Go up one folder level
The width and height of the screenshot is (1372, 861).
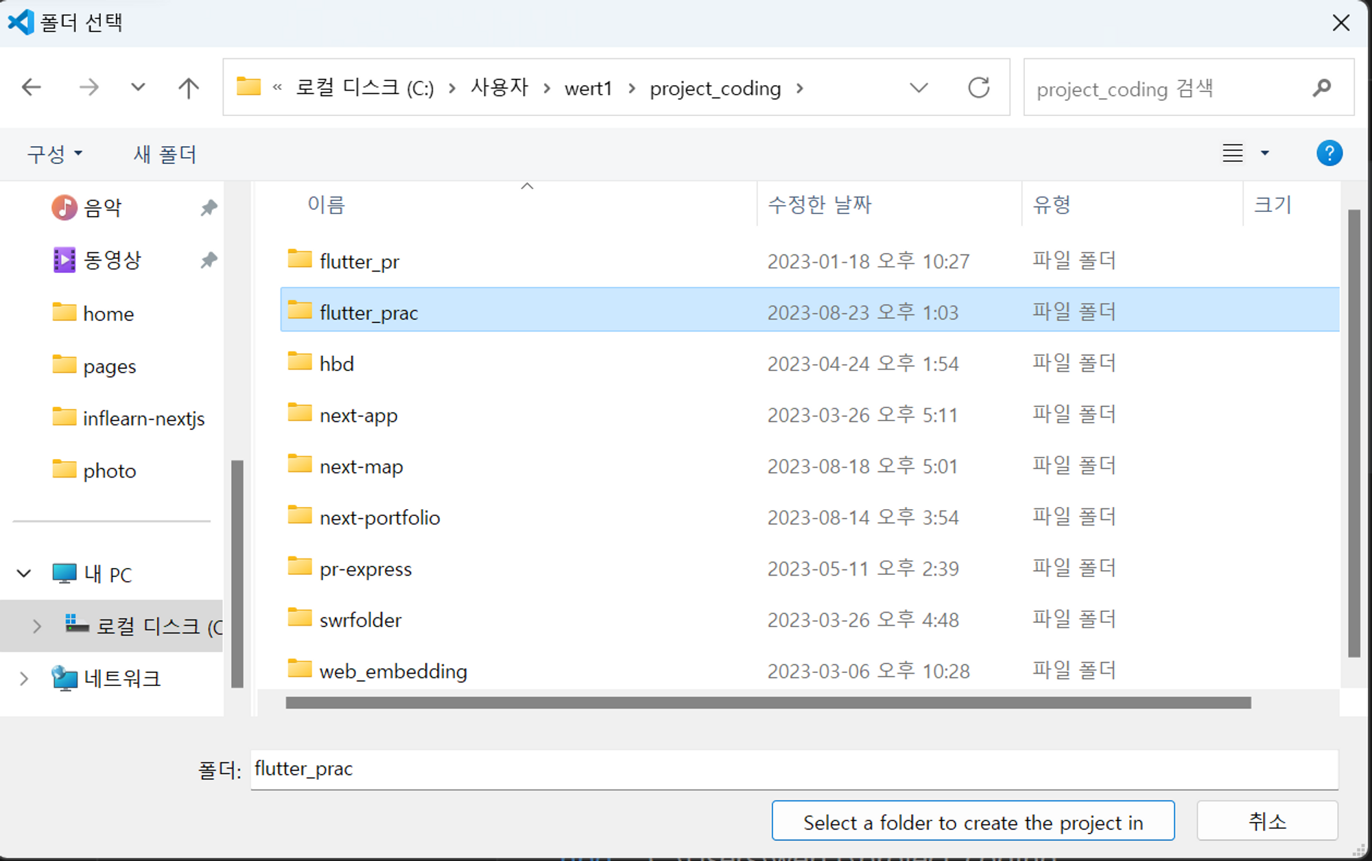(188, 88)
